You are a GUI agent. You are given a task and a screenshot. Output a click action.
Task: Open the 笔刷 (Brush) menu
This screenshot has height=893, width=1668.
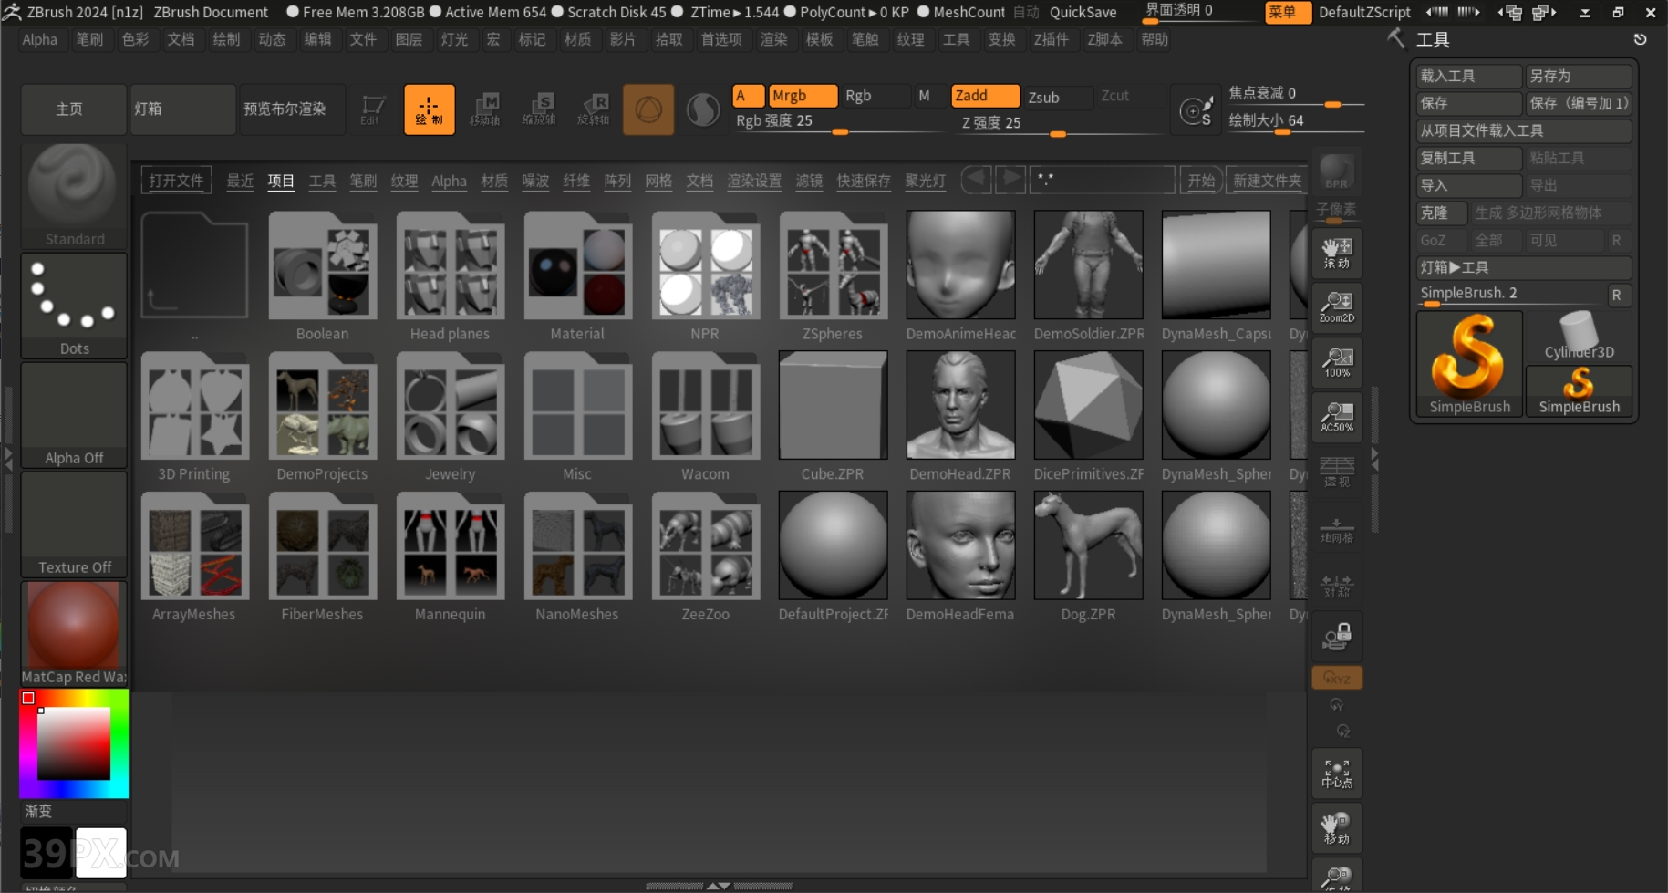[89, 39]
